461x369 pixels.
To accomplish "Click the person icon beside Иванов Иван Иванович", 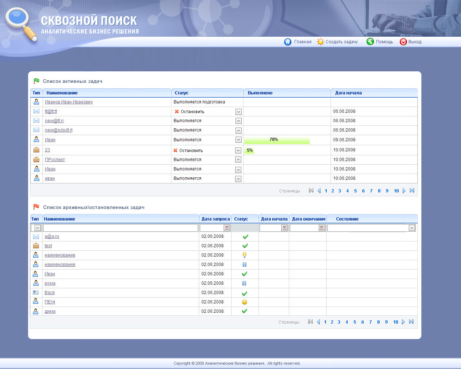I will pos(36,102).
